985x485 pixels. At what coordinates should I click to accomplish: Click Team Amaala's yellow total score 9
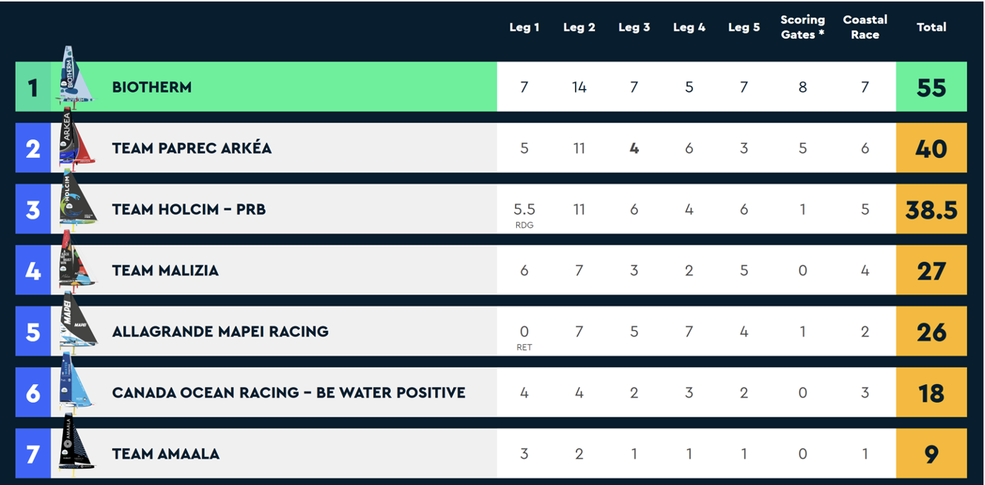click(932, 454)
